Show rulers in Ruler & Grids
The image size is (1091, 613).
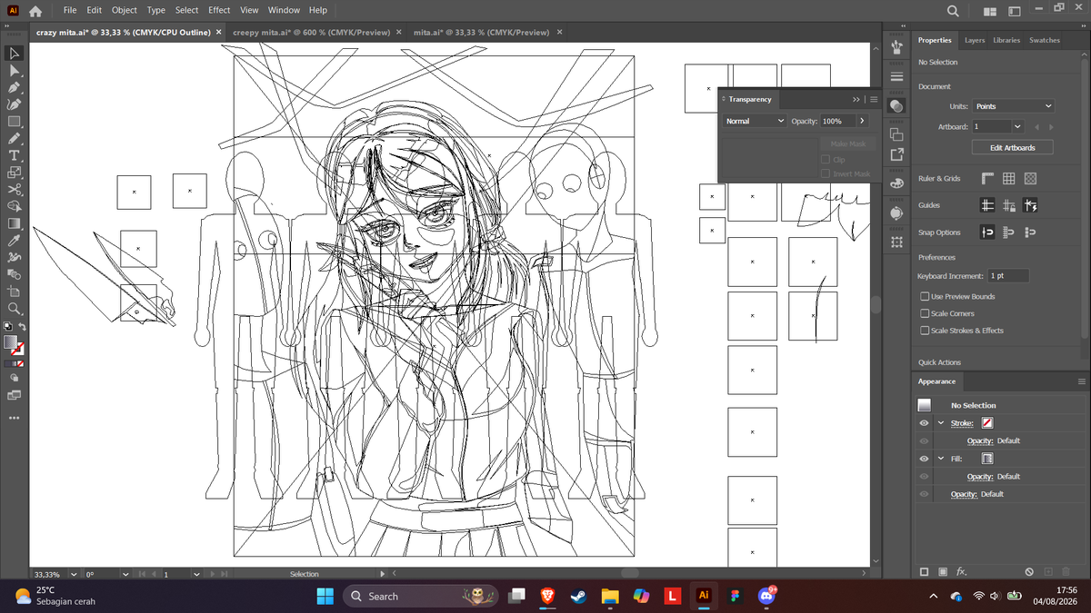click(989, 179)
